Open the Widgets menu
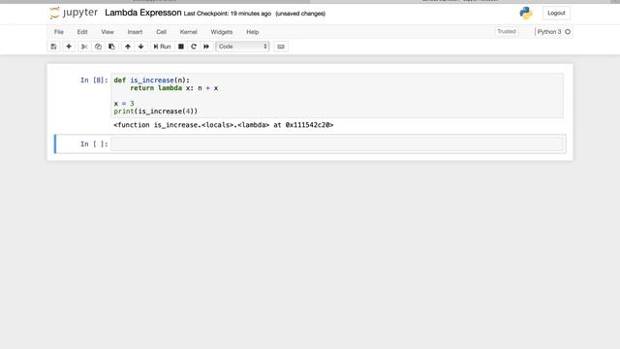The width and height of the screenshot is (620, 349). pyautogui.click(x=222, y=32)
